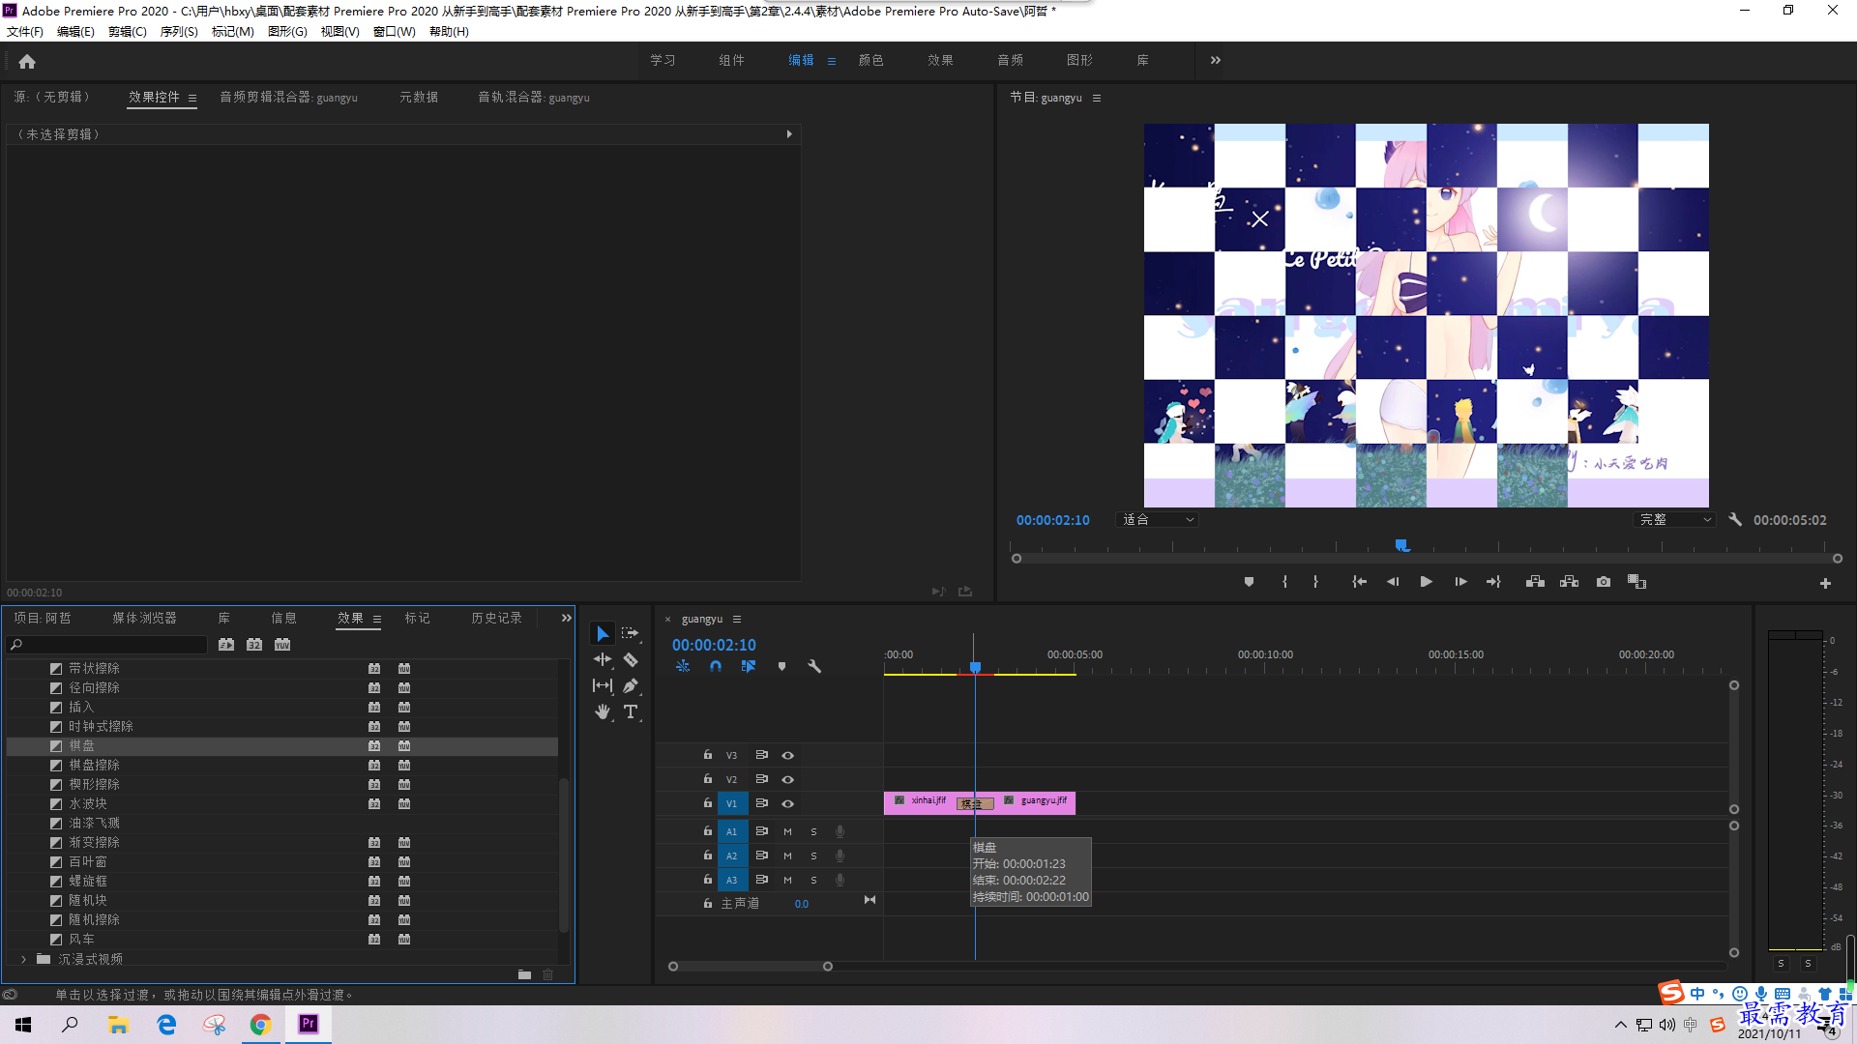Click the Add Marker button in program monitor
The height and width of the screenshot is (1044, 1857).
click(x=1249, y=582)
